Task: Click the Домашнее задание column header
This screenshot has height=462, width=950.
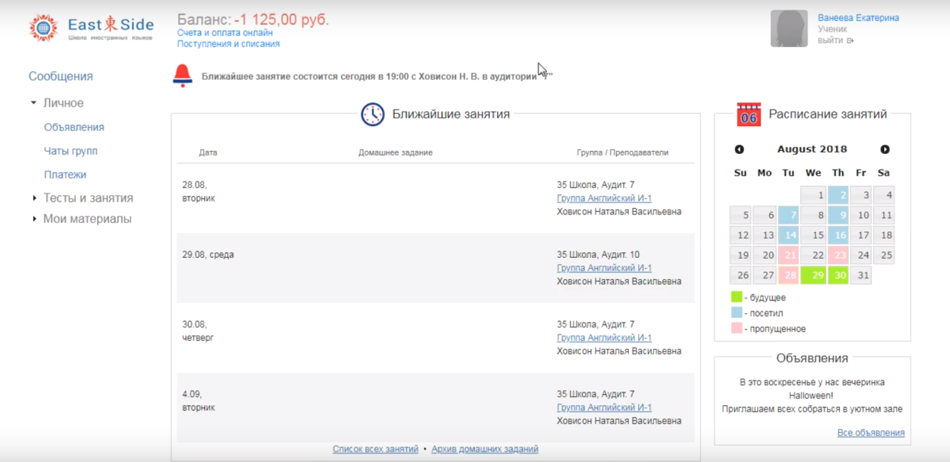Action: 395,153
